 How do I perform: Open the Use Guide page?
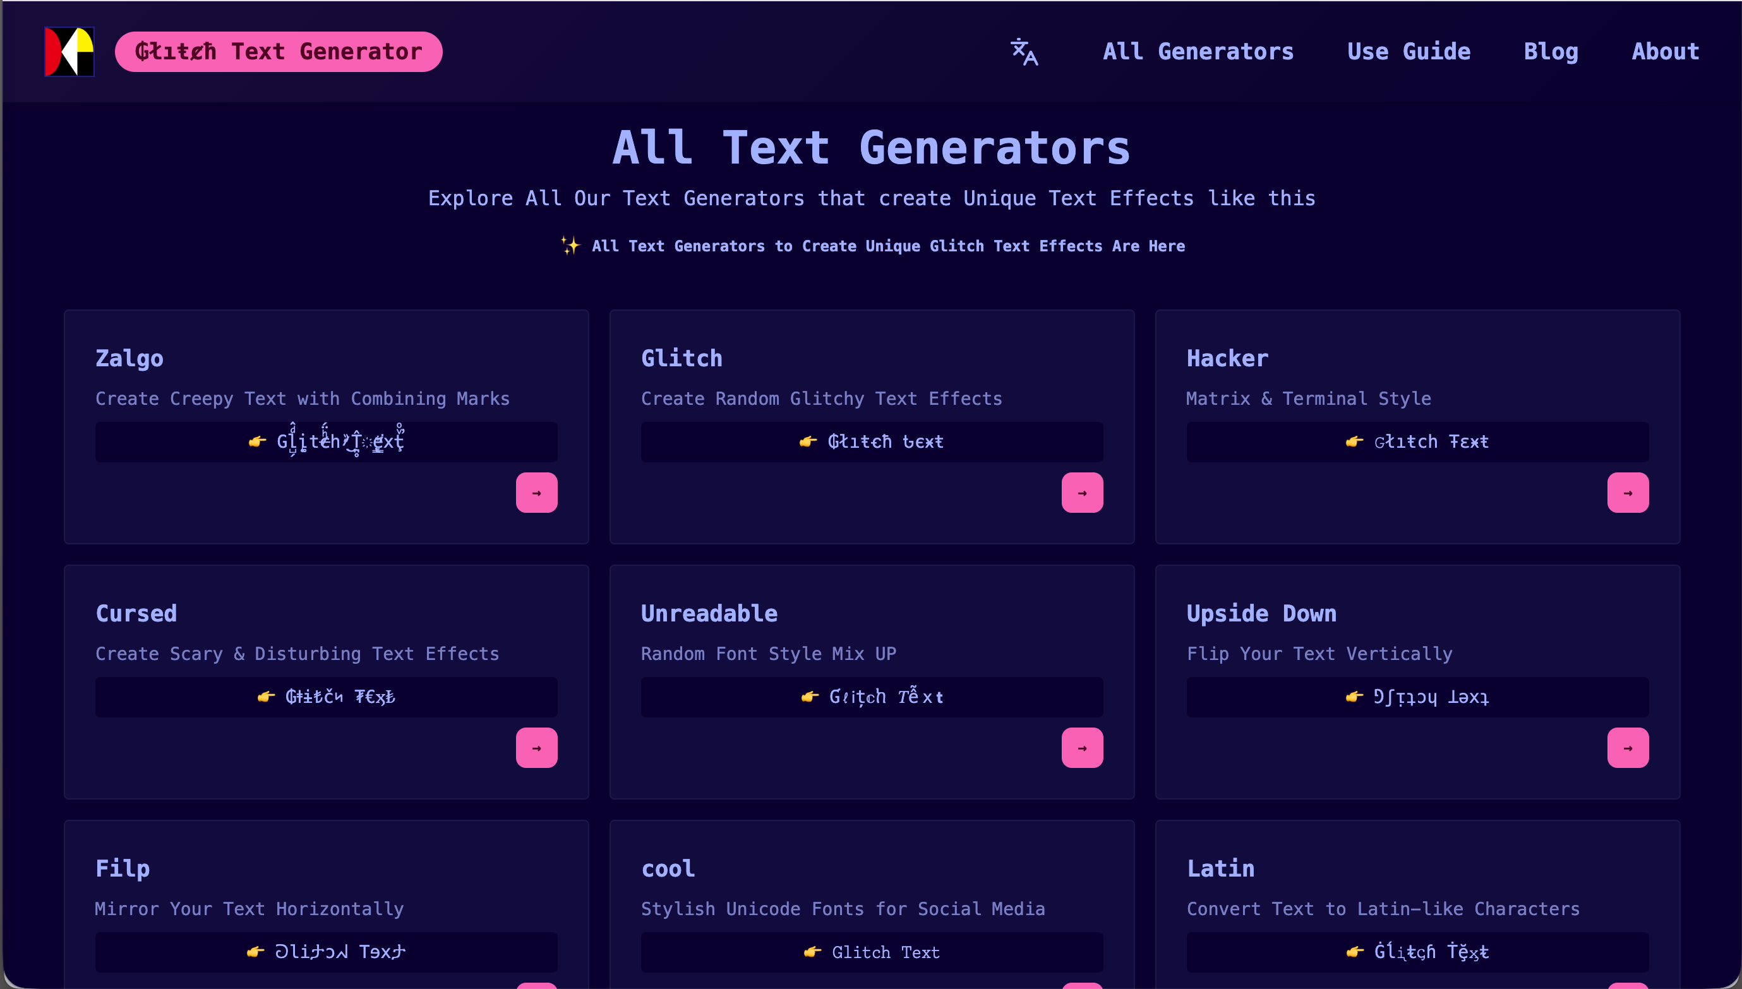(1409, 52)
